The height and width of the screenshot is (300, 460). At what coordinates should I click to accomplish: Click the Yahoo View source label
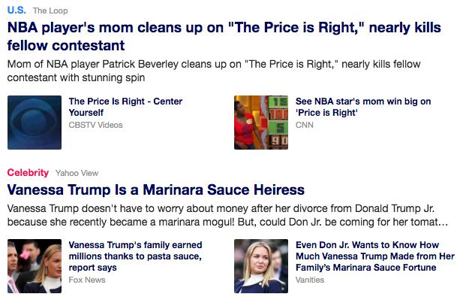pyautogui.click(x=77, y=174)
